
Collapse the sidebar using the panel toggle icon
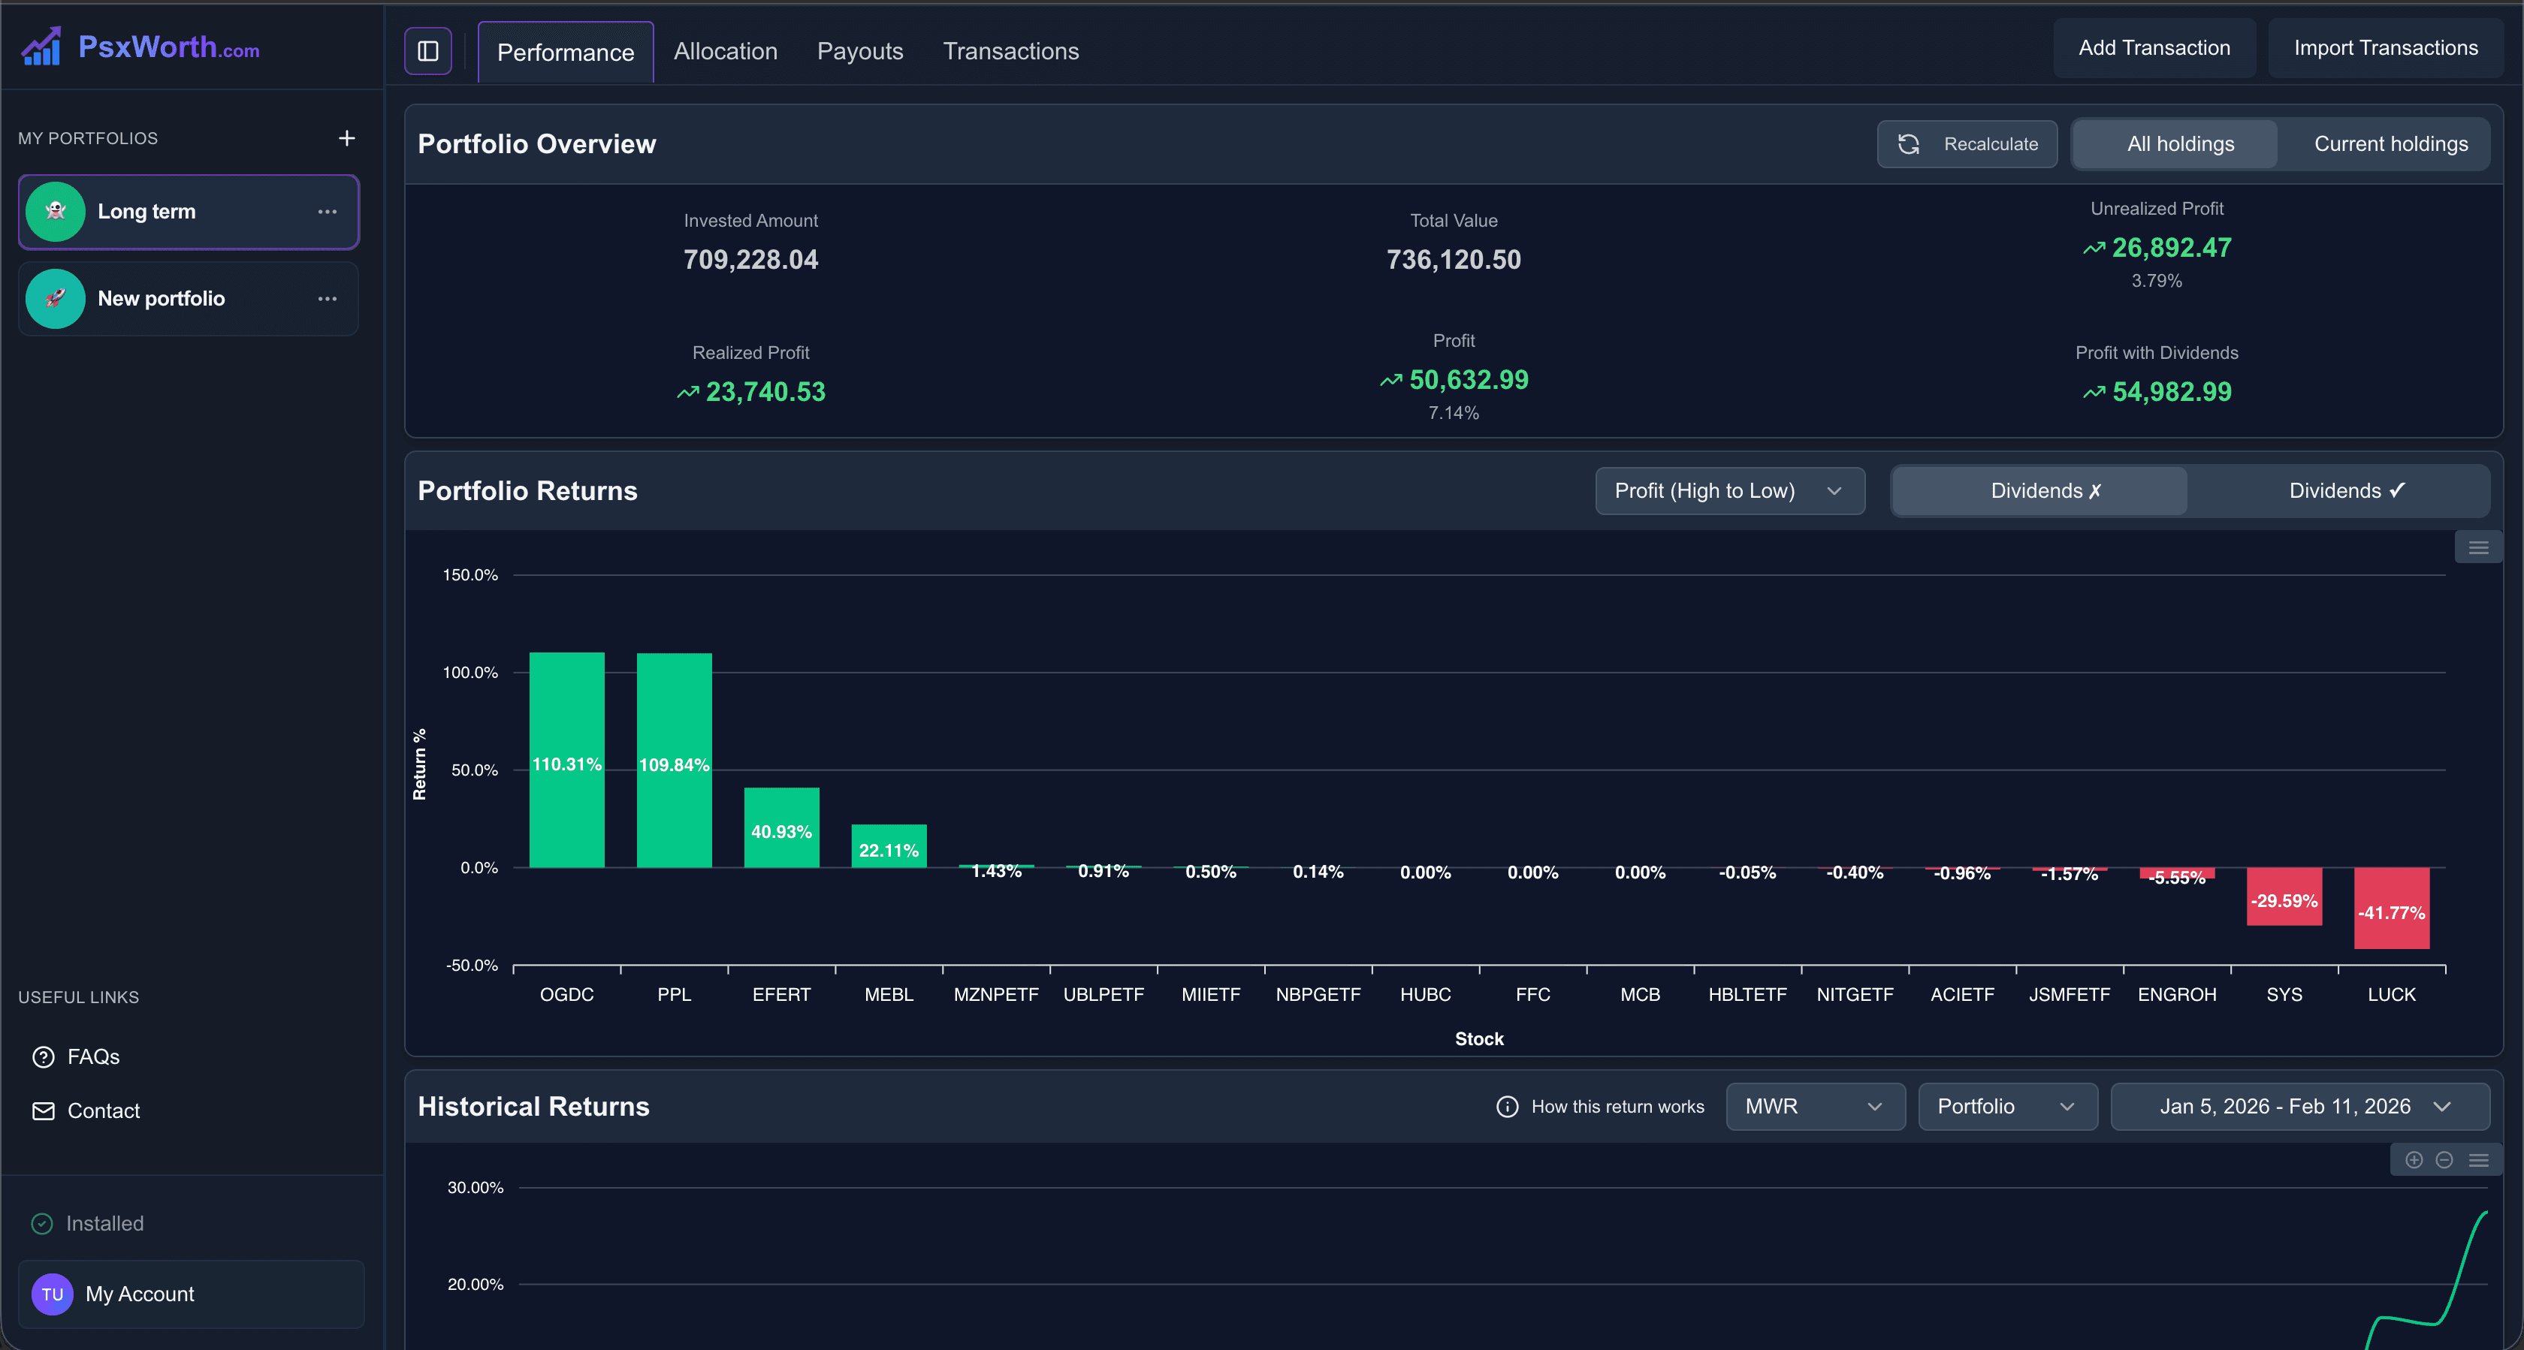click(x=428, y=51)
